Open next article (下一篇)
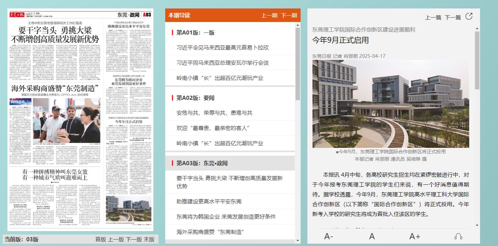This screenshot has width=498, height=246. tap(453, 17)
